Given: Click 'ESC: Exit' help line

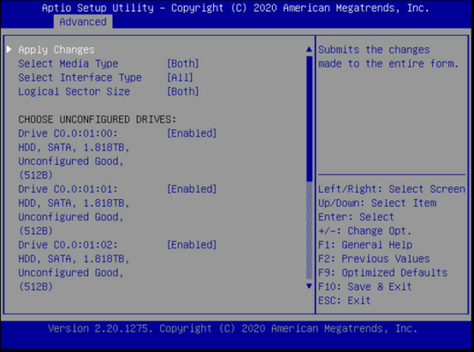Looking at the screenshot, I should 344,301.
